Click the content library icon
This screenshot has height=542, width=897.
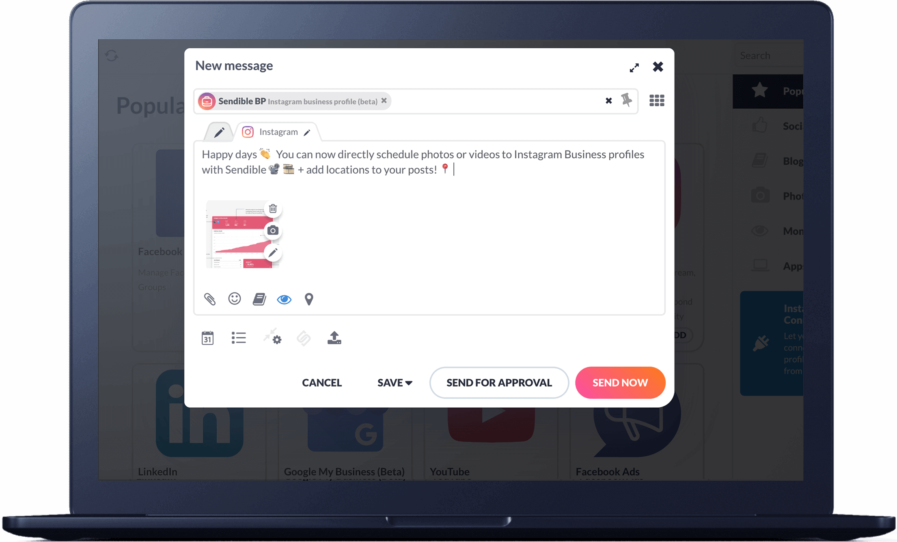pos(259,299)
